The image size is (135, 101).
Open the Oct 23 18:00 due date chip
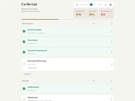pyautogui.click(x=32, y=68)
